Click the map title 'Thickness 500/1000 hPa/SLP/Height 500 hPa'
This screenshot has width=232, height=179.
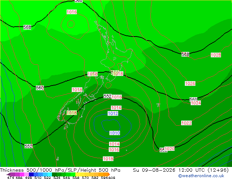coord(60,170)
